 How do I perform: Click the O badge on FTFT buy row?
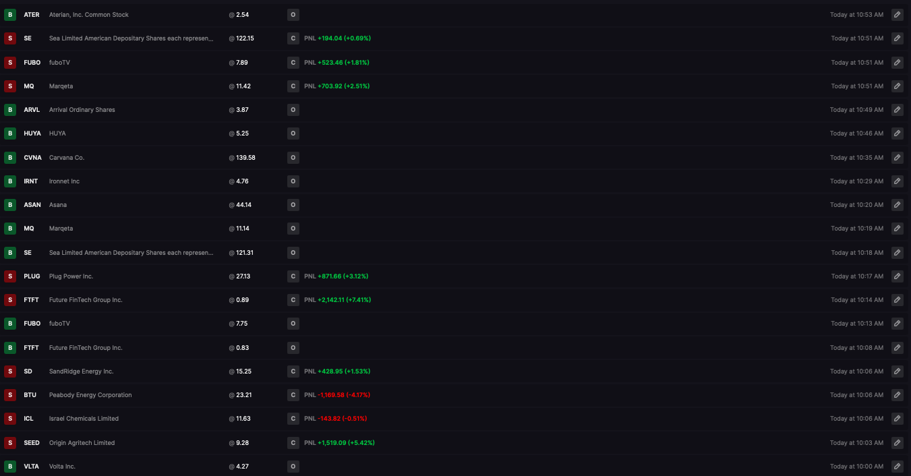point(293,347)
